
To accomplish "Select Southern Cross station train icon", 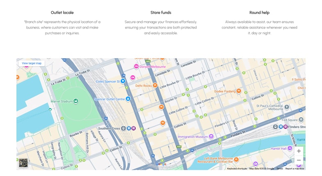I will (123, 128).
